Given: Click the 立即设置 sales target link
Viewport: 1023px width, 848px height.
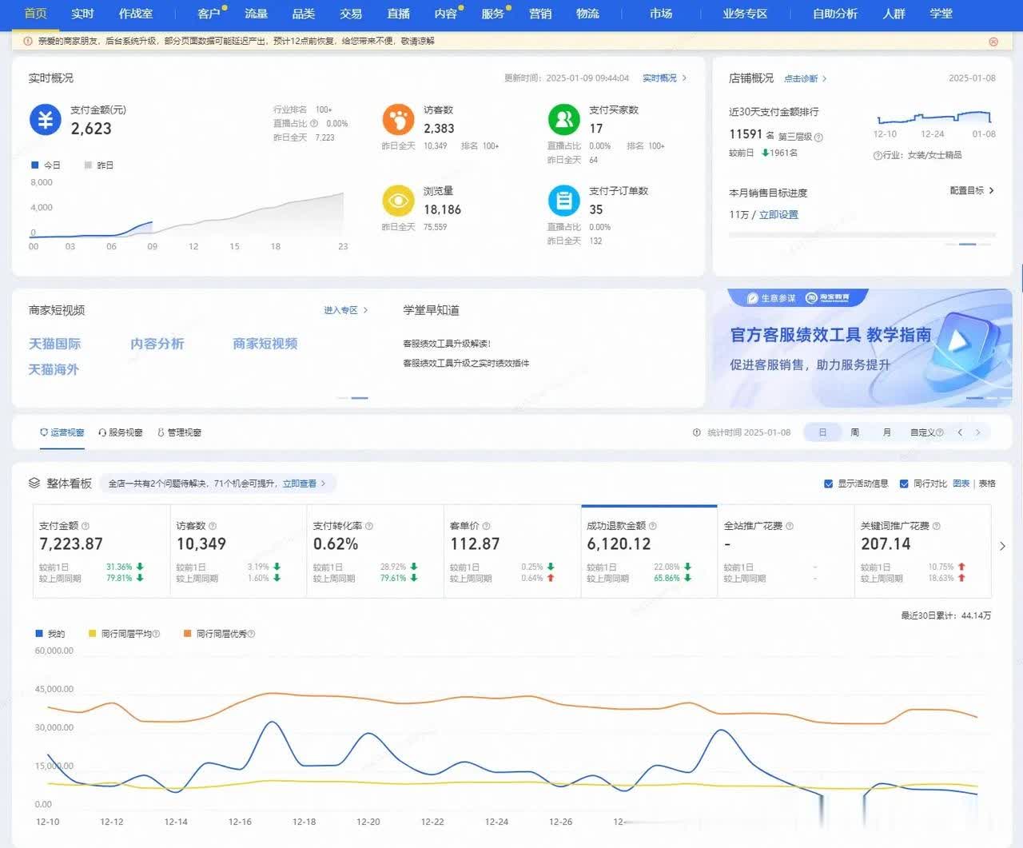Looking at the screenshot, I should tap(778, 214).
